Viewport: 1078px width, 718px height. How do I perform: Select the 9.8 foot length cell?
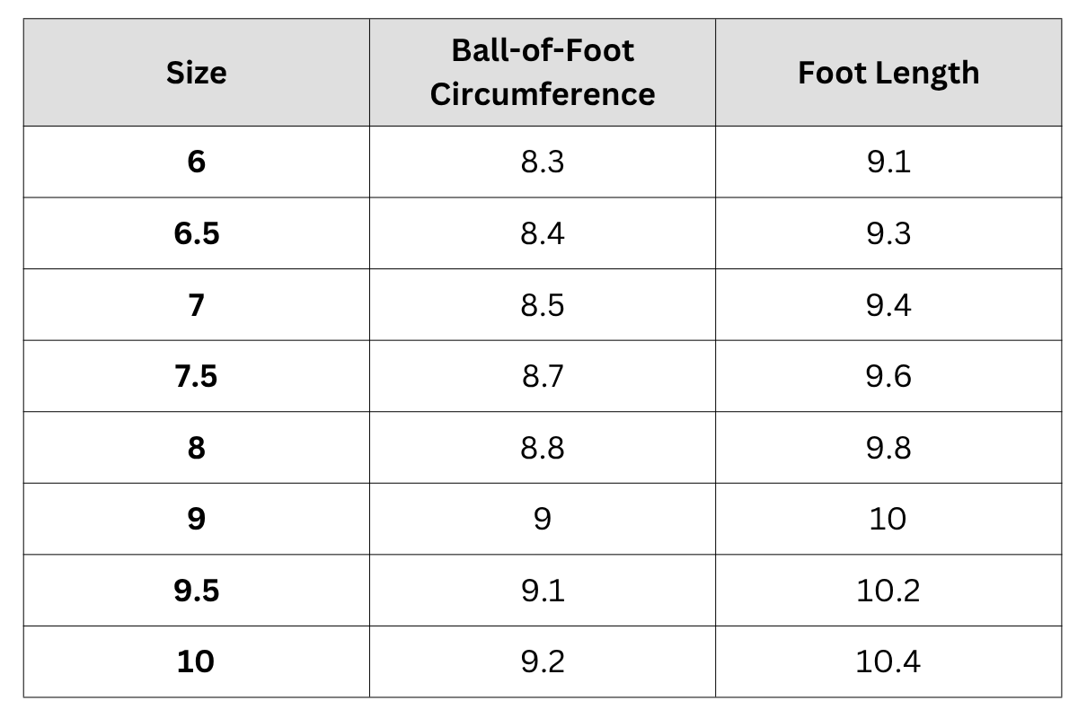pyautogui.click(x=888, y=447)
